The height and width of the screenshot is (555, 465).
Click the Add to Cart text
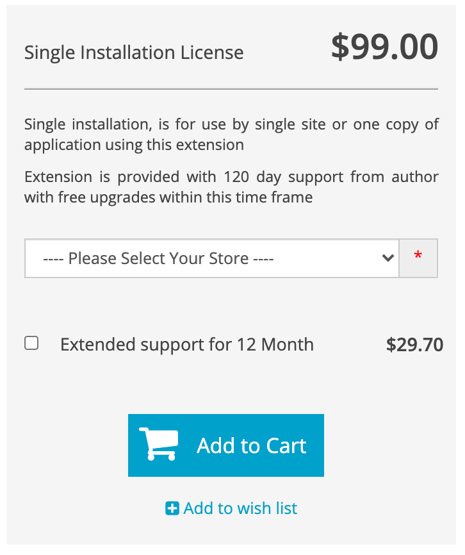coord(252,445)
